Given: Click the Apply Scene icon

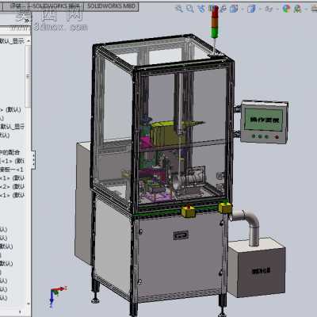Looking at the screenshot, I should (x=298, y=9).
